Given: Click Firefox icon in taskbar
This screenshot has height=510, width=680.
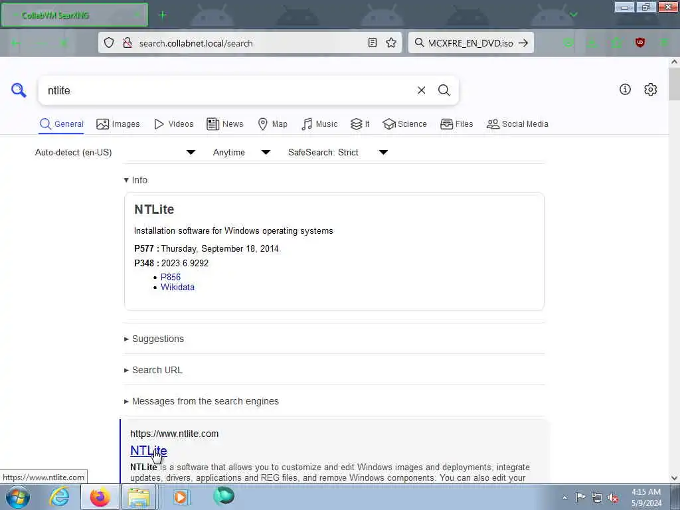Looking at the screenshot, I should [100, 497].
